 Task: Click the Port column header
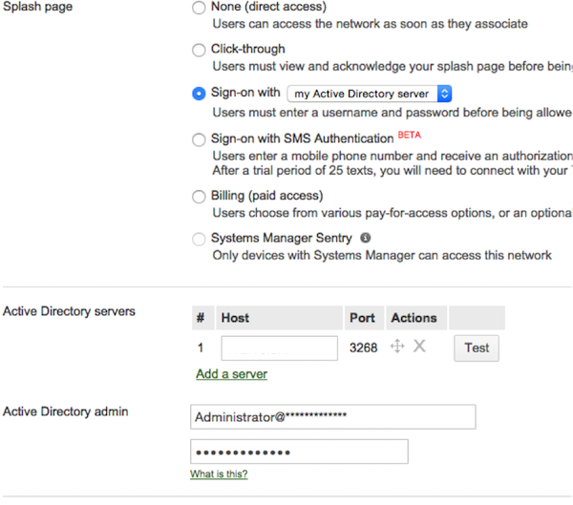pos(362,318)
